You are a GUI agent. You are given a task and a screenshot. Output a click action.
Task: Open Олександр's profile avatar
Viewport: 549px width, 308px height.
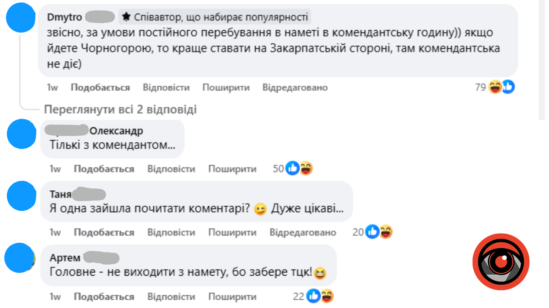[22, 134]
